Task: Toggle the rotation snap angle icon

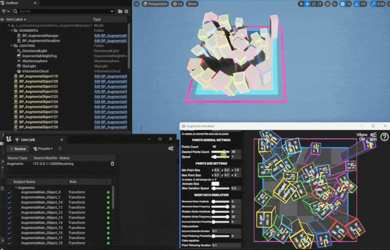Action: pyautogui.click(x=357, y=4)
